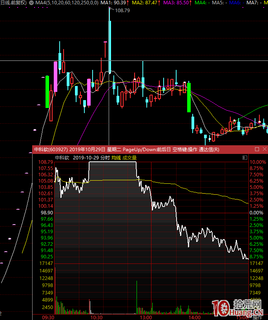The width and height of the screenshot is (268, 320).
Task: Select the 成交量 legend label
Action: [129, 158]
